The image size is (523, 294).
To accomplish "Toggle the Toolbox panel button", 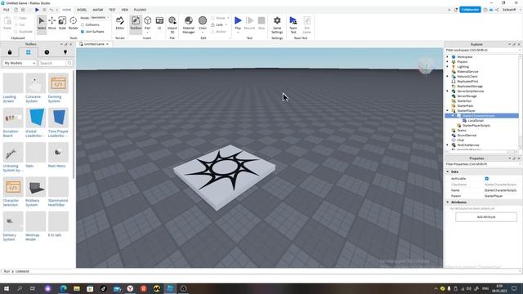I will pos(136,24).
